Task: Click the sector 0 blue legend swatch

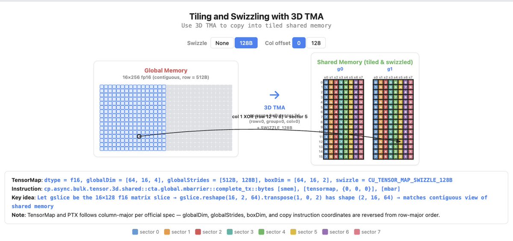Action: [135, 232]
